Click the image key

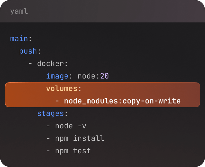57,76
